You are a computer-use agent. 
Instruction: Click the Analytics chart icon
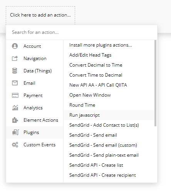tap(15, 108)
